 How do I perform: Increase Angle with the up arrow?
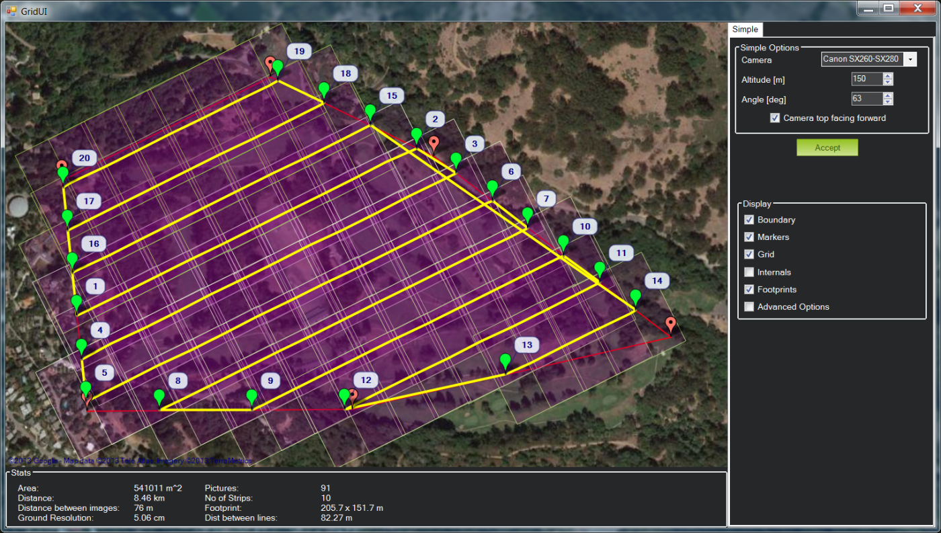coord(888,95)
